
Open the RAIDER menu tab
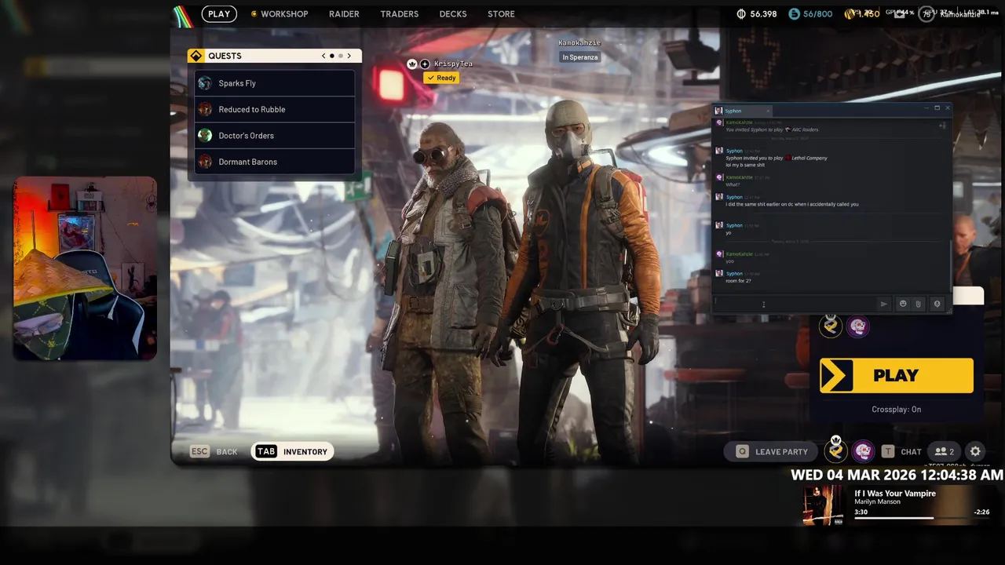[x=344, y=13]
